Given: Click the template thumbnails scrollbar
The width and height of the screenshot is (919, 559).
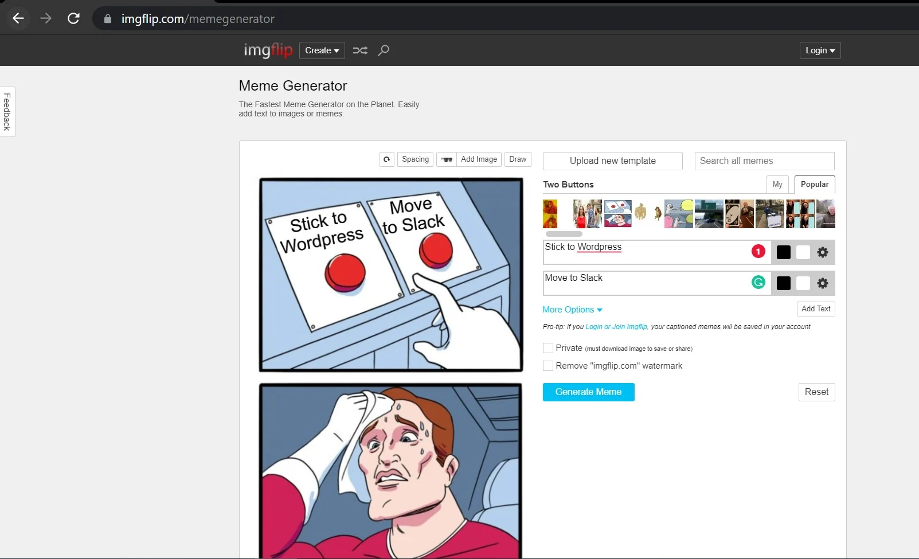Looking at the screenshot, I should point(564,234).
